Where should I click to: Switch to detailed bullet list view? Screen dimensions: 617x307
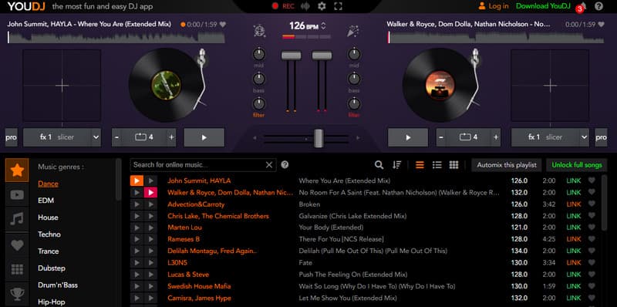pos(437,165)
